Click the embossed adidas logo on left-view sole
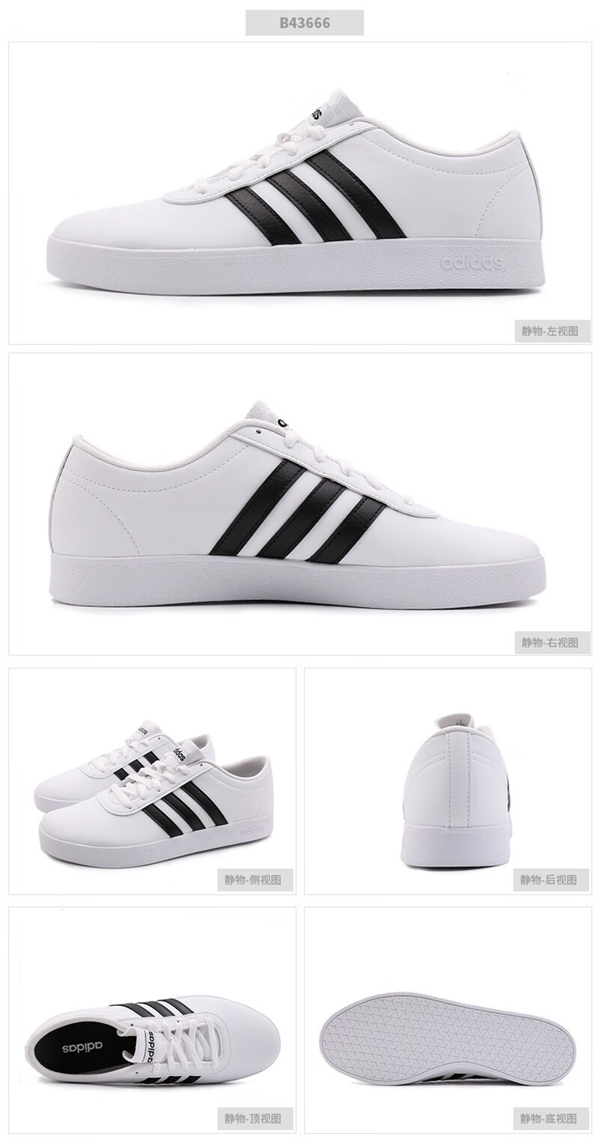The width and height of the screenshot is (599, 1143). (471, 263)
